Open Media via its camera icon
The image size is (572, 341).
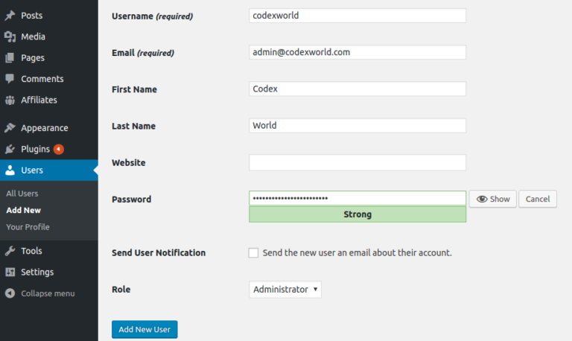[x=10, y=36]
